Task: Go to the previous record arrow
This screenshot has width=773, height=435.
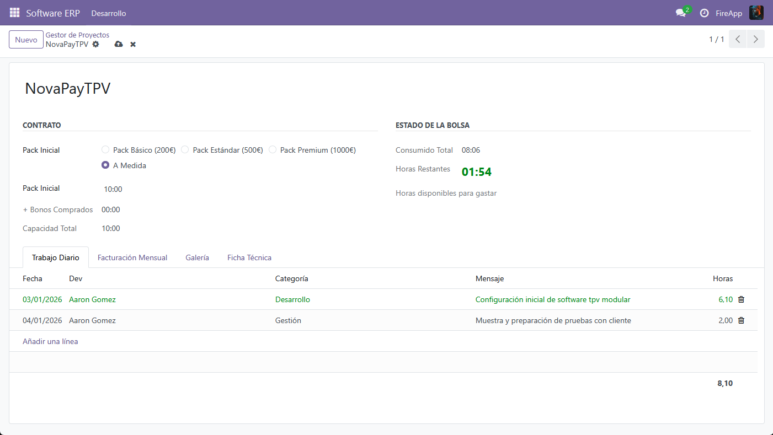Action: (x=738, y=39)
